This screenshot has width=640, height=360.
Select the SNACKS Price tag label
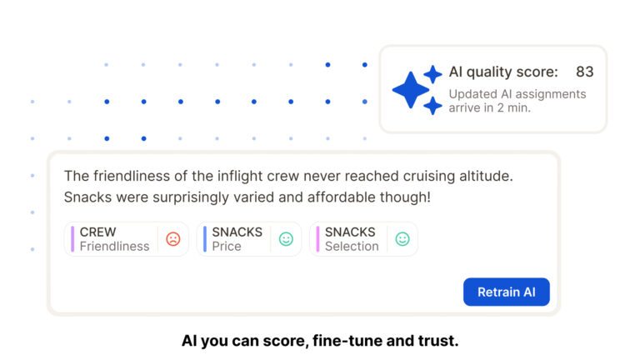[x=237, y=239]
